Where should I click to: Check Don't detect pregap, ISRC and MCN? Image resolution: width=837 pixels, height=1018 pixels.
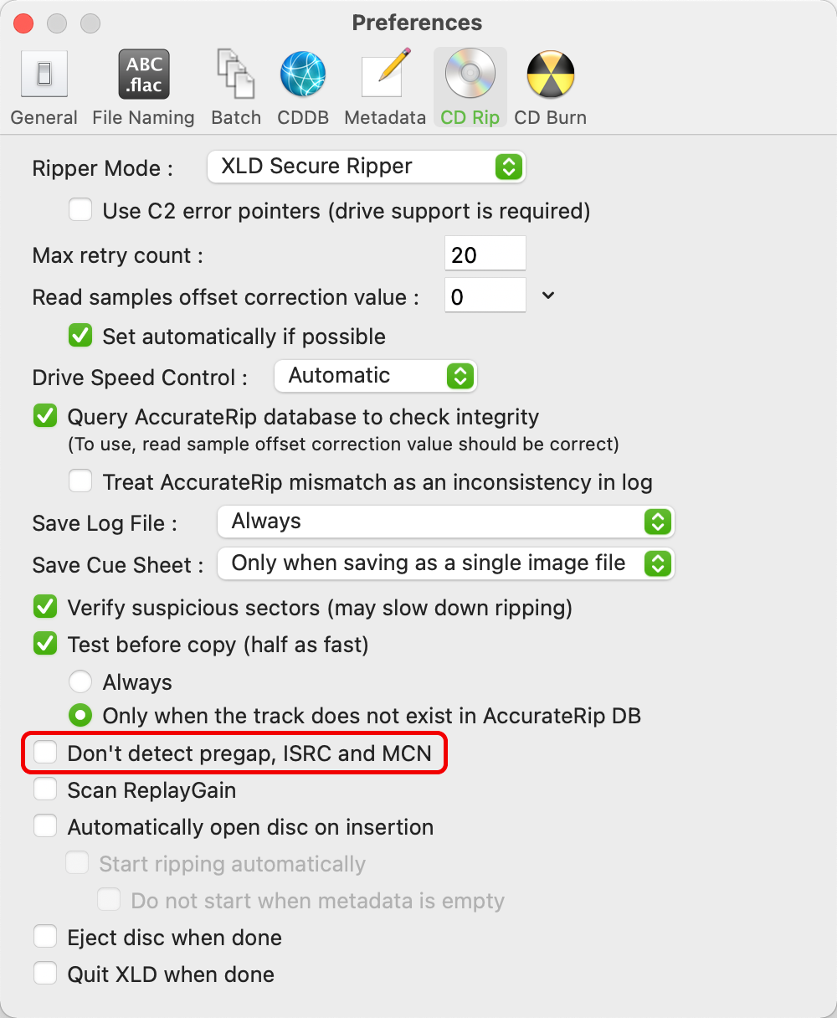tap(45, 752)
